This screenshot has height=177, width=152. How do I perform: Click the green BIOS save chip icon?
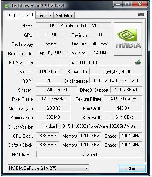point(138,62)
